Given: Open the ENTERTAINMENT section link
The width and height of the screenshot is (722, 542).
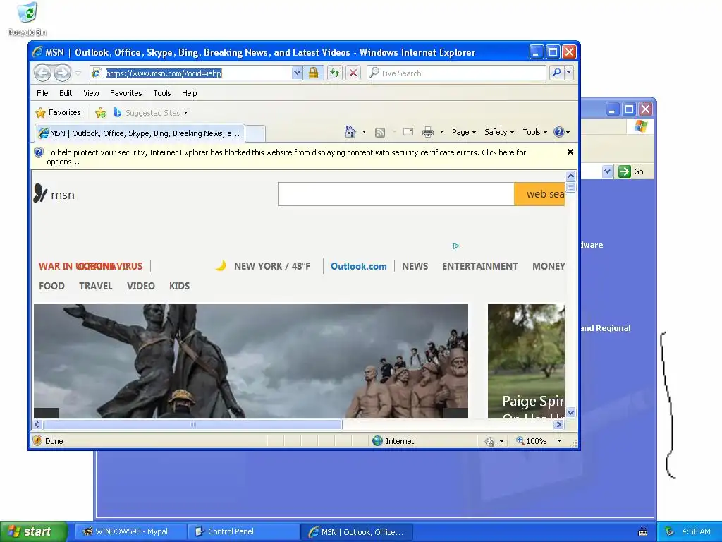Looking at the screenshot, I should point(479,266).
